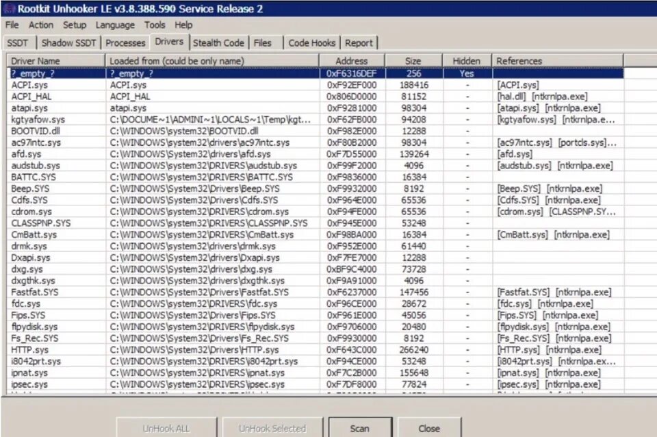The width and height of the screenshot is (657, 437).
Task: Select the cdrom.sys driver row
Action: pyautogui.click(x=316, y=212)
